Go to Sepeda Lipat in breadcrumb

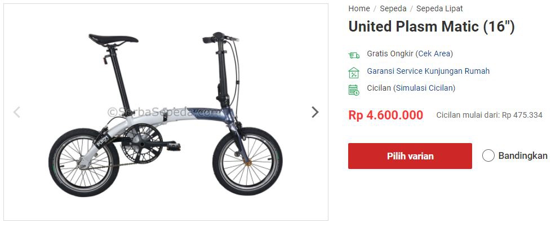point(439,8)
